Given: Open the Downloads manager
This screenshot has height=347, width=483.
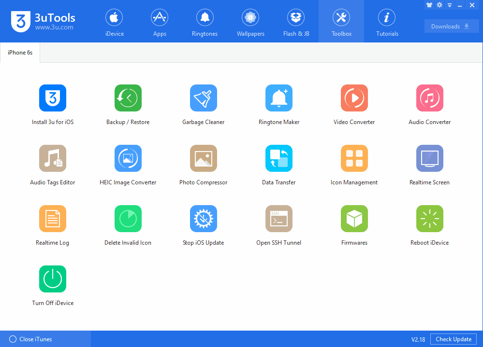Looking at the screenshot, I should (x=451, y=27).
